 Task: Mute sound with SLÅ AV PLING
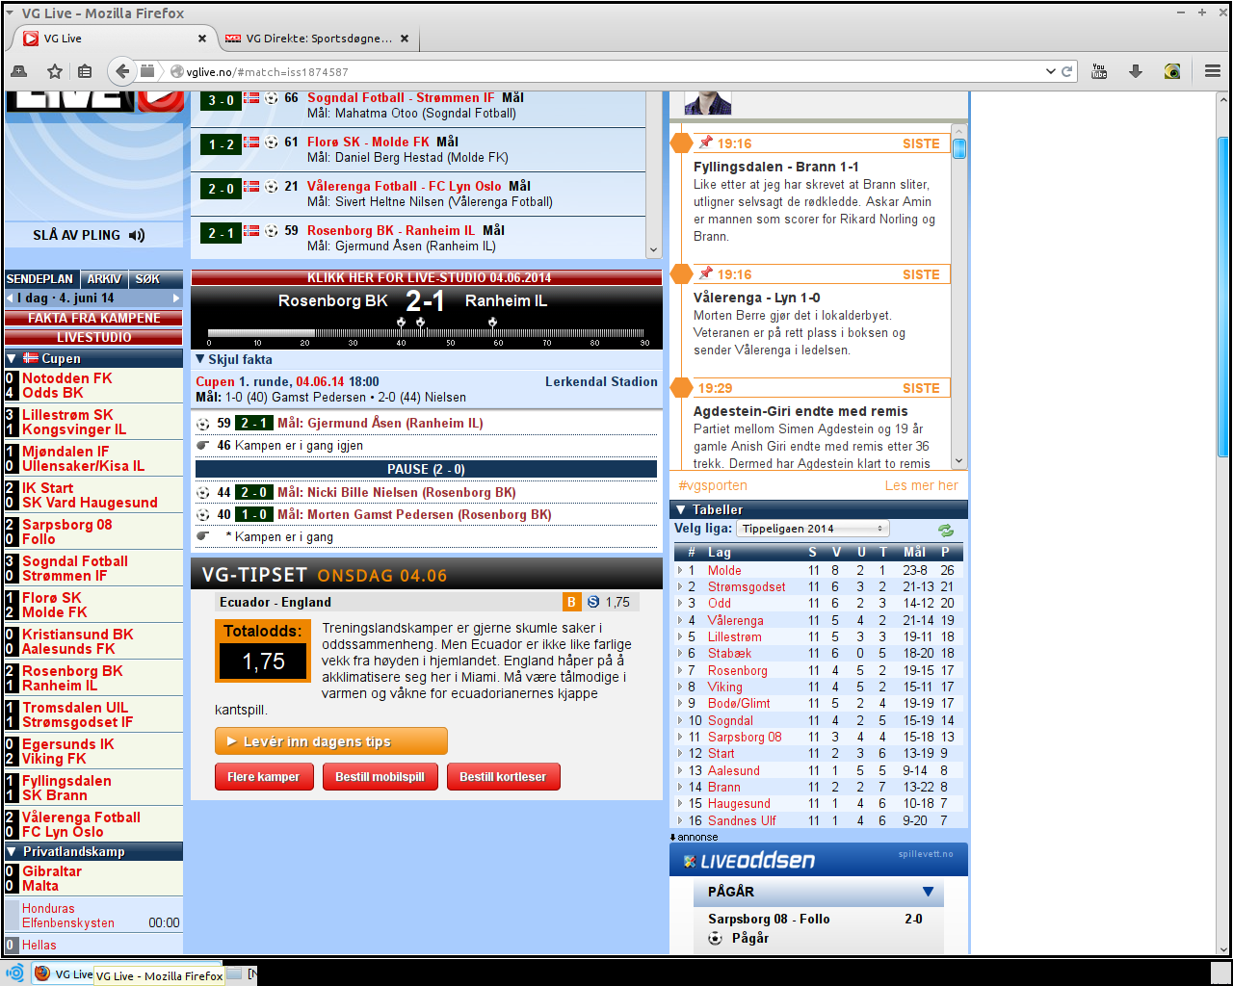point(89,235)
